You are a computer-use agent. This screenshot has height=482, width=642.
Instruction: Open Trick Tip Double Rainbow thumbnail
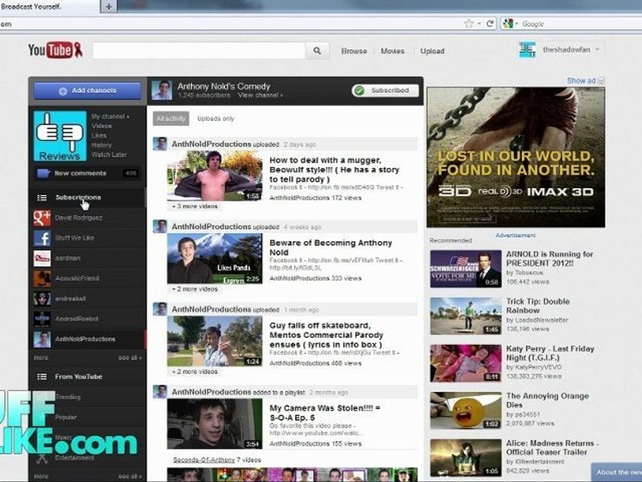coord(465,316)
